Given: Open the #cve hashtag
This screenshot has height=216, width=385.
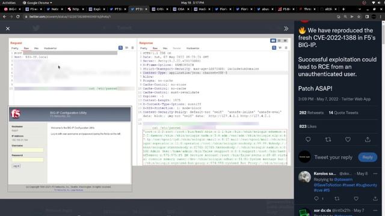Looking at the screenshot, I should pos(318,190).
